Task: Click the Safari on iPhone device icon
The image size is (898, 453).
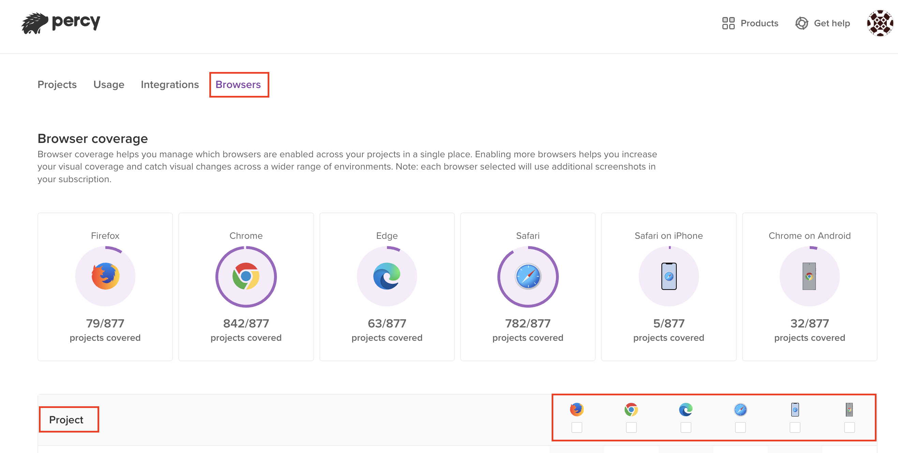Action: tap(669, 276)
